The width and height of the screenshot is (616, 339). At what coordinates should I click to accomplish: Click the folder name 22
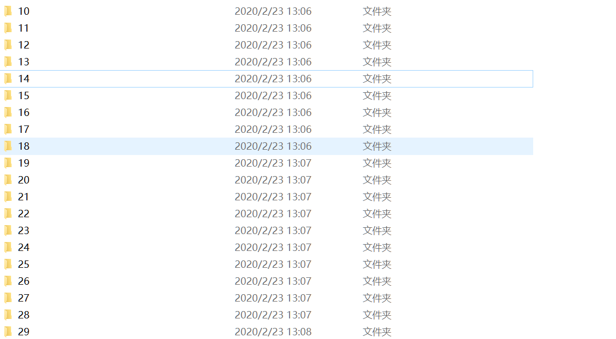click(24, 214)
